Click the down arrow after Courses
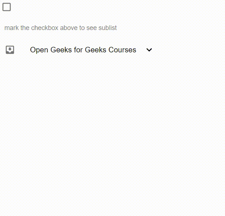The width and height of the screenshot is (225, 216). 149,50
